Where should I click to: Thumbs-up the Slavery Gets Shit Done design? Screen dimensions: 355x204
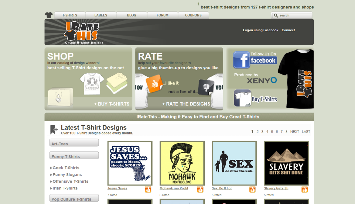(305, 189)
